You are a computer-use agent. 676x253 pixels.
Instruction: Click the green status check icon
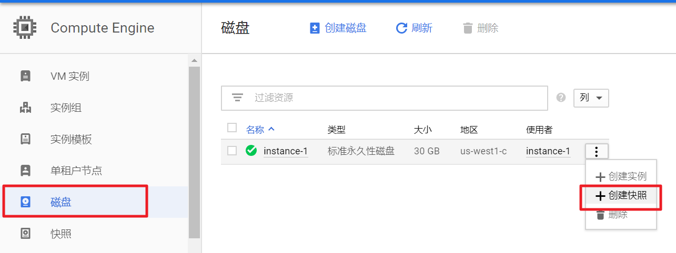coord(251,151)
